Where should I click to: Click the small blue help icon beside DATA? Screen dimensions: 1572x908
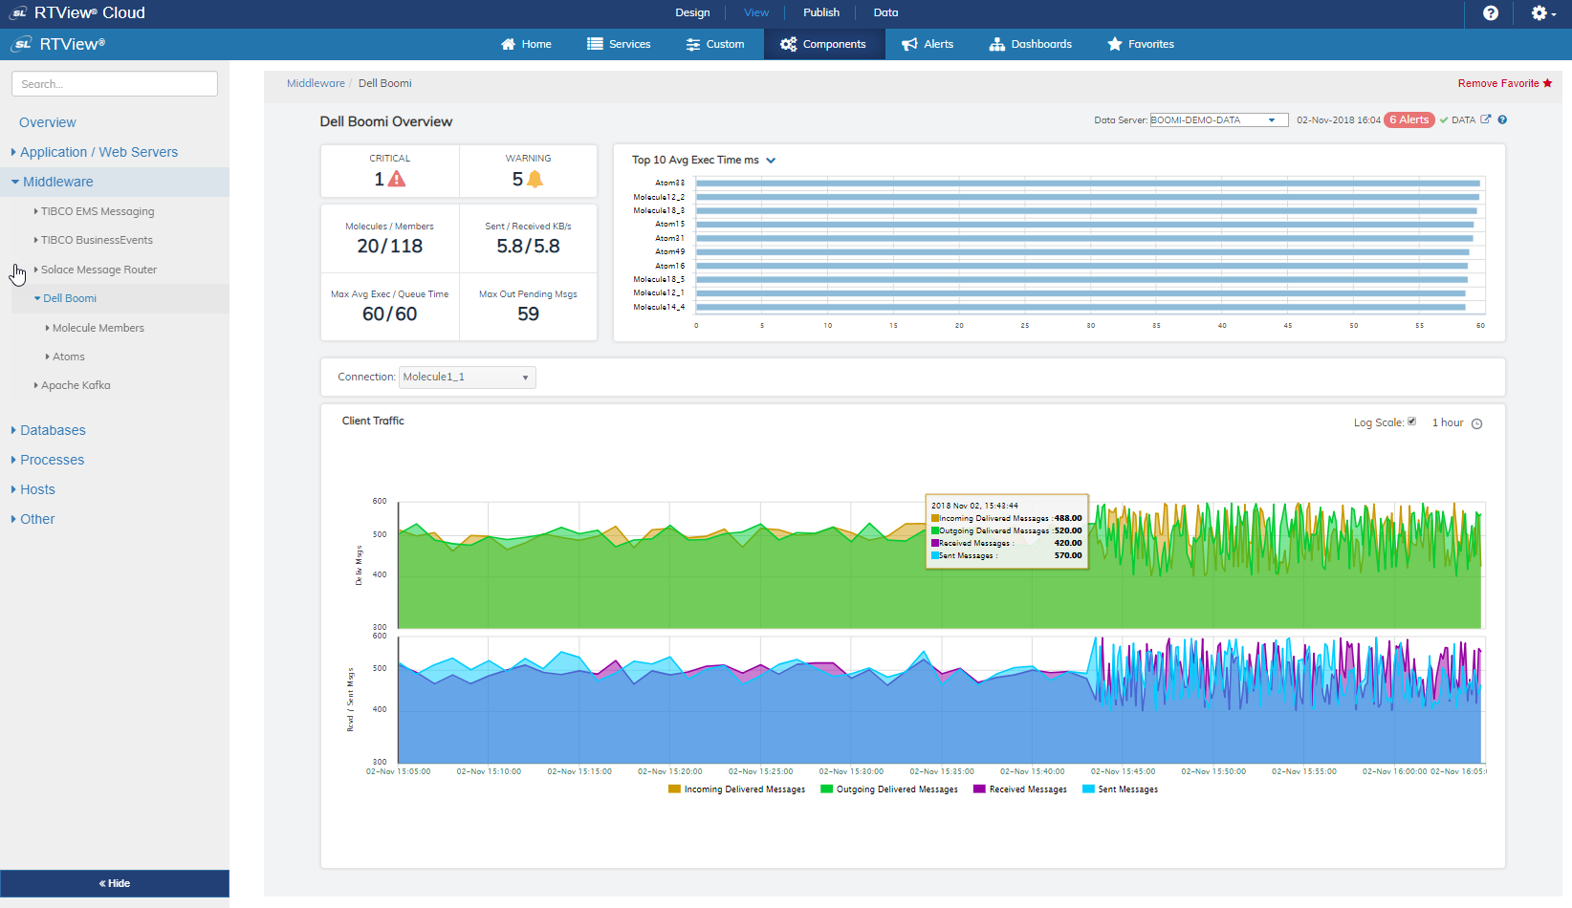(x=1502, y=119)
